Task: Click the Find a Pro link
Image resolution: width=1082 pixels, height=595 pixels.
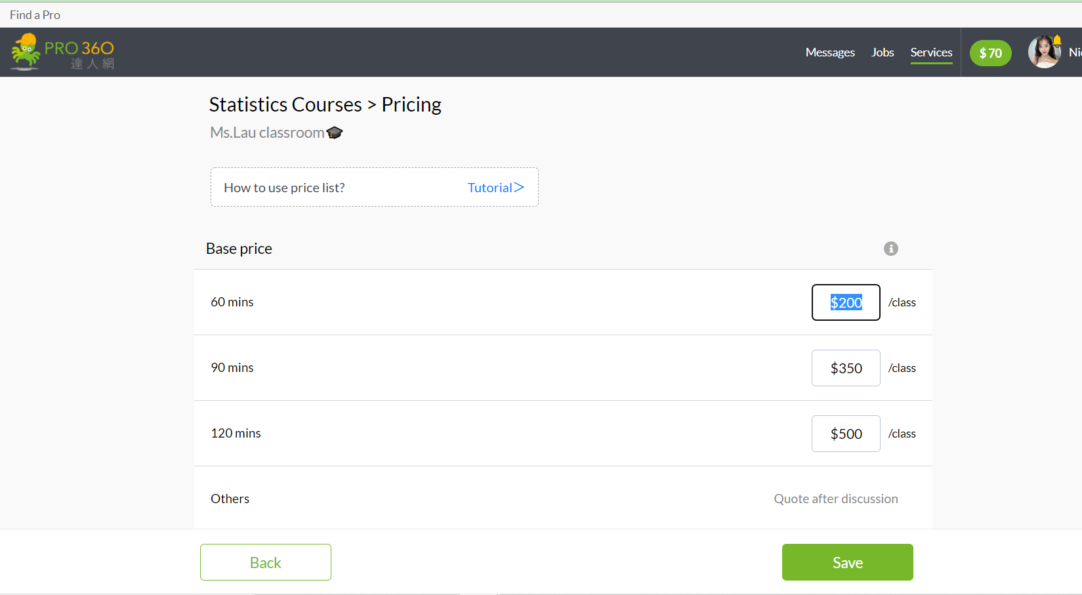Action: pyautogui.click(x=35, y=14)
